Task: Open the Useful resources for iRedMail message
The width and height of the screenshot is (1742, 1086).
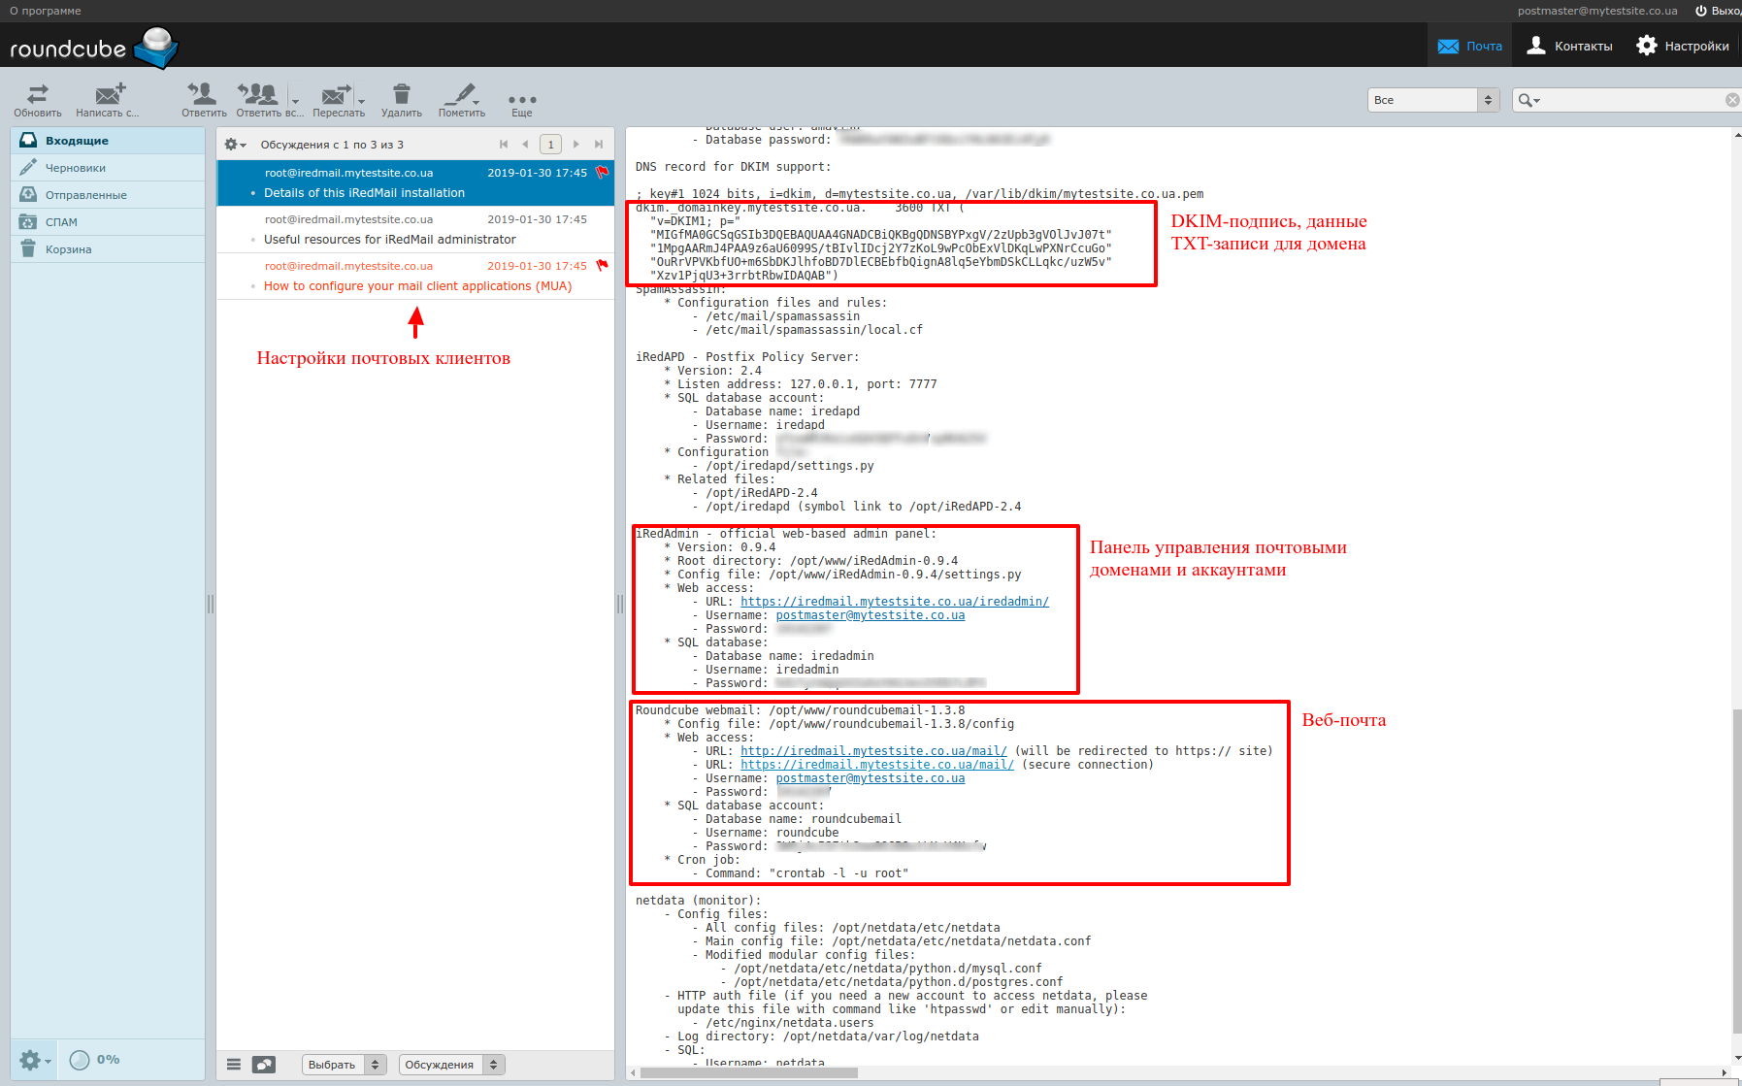Action: tap(389, 240)
